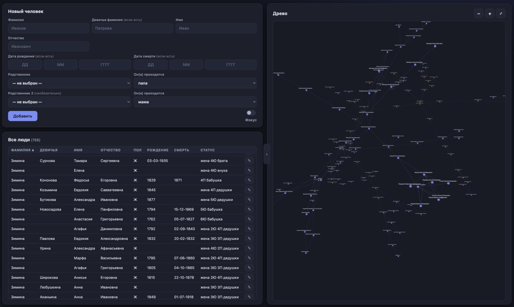Click the Добавить button
The height and width of the screenshot is (307, 514).
22,116
